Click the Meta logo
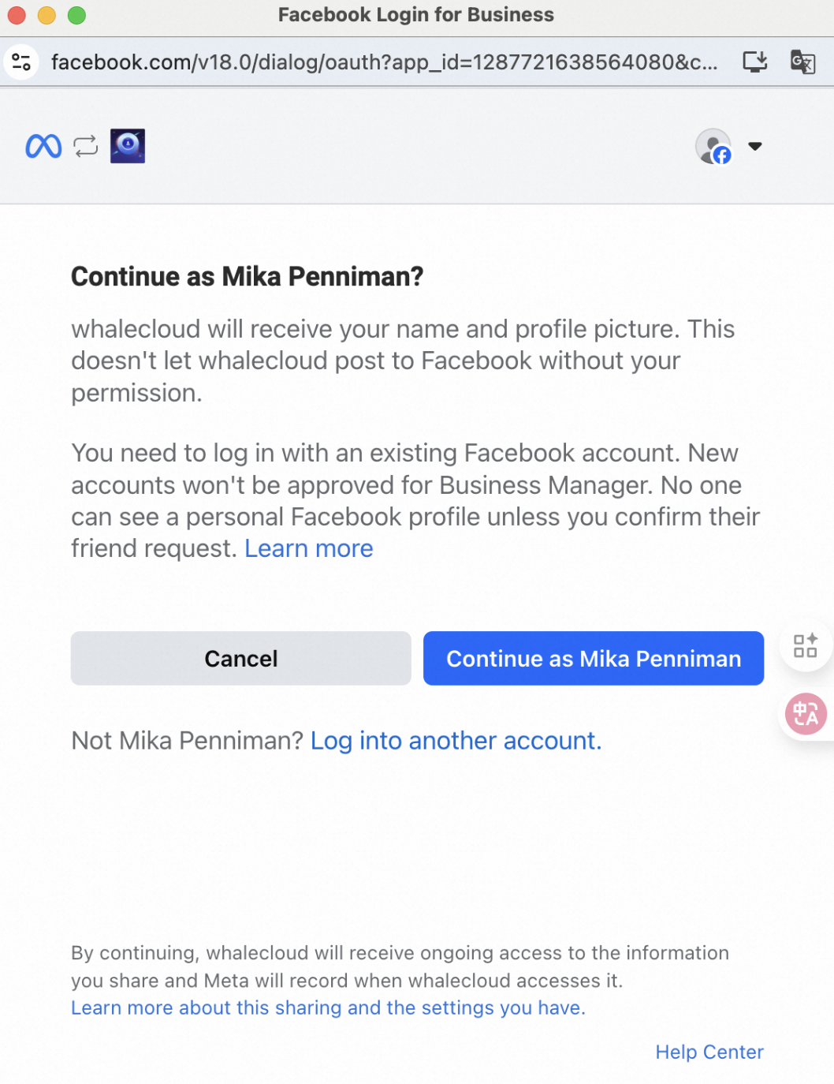Screen dimensions: 834x1084 [x=43, y=146]
